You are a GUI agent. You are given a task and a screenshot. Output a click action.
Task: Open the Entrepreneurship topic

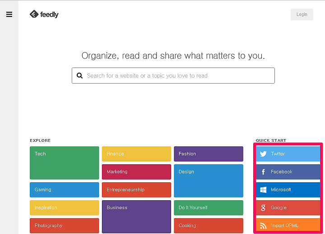(x=136, y=190)
